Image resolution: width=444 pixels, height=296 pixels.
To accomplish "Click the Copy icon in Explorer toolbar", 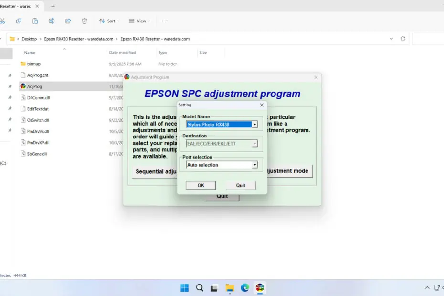I will [x=19, y=21].
